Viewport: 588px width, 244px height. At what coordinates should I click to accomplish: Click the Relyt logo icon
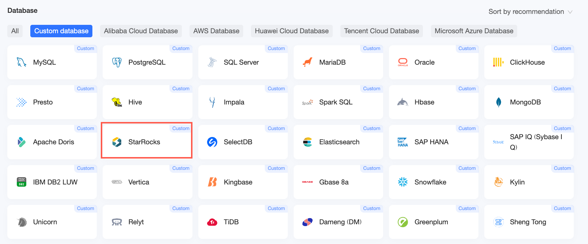click(x=117, y=222)
